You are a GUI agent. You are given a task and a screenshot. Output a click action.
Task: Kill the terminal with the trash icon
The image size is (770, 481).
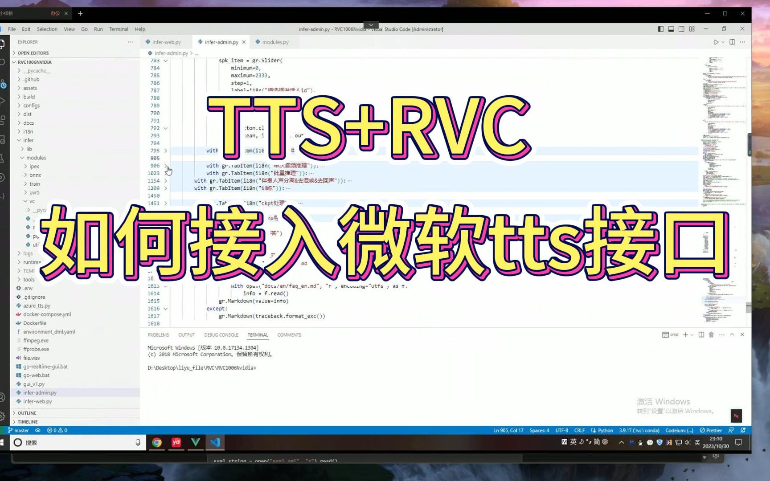pyautogui.click(x=711, y=334)
